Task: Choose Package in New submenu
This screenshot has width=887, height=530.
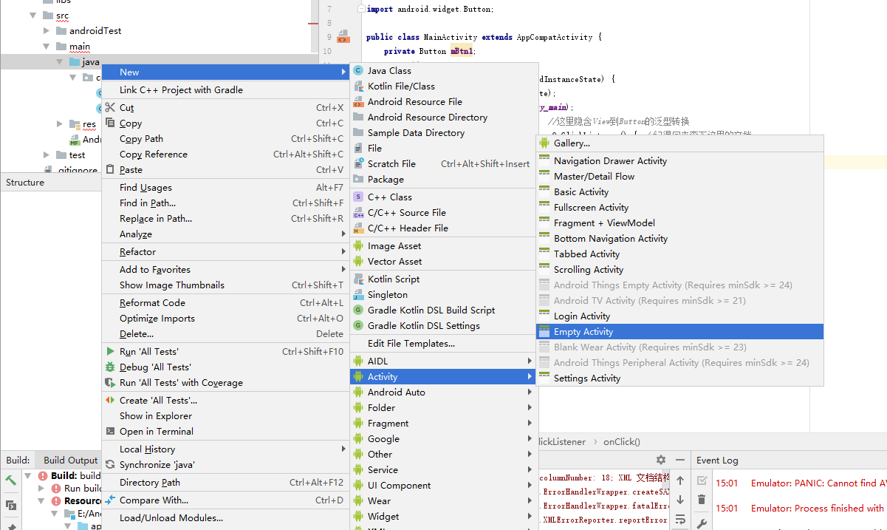Action: click(x=443, y=180)
